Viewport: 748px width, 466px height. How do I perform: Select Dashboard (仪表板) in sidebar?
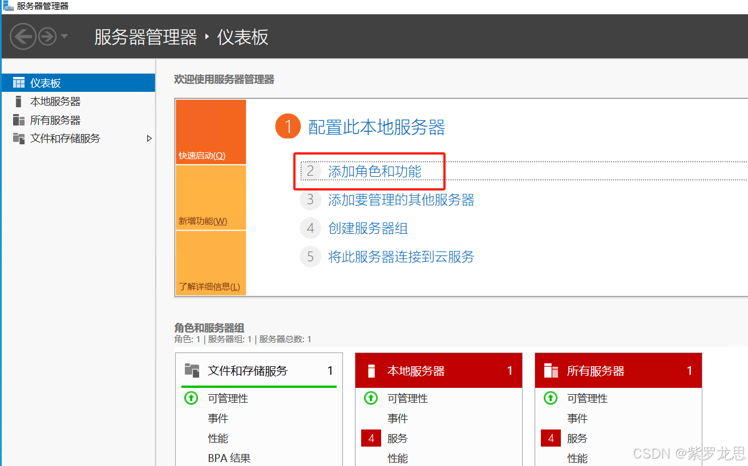[x=78, y=83]
